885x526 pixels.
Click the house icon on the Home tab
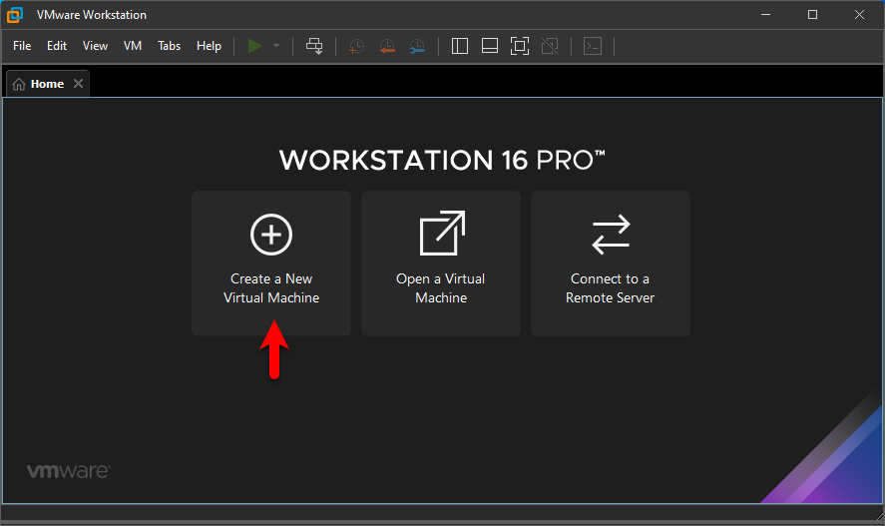point(19,84)
